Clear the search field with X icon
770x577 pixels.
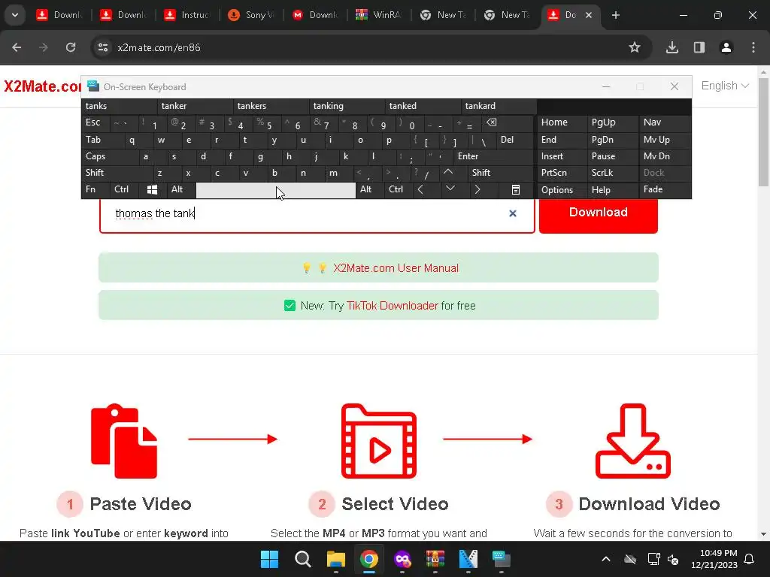tap(513, 213)
